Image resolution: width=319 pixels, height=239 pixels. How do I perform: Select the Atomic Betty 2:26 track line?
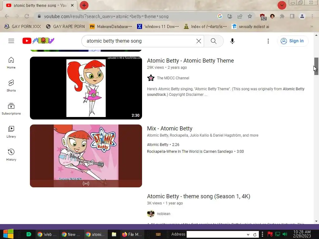163,145
